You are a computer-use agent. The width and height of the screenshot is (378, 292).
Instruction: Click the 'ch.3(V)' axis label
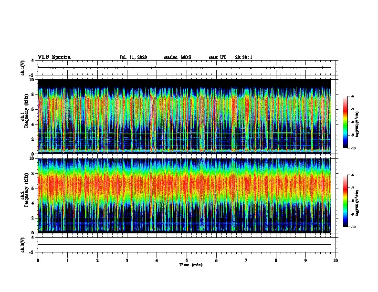click(x=22, y=245)
